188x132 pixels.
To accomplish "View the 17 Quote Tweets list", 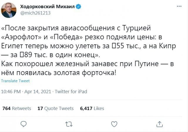I will click(56, 109).
